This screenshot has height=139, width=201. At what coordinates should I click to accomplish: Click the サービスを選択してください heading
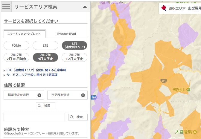point(31,21)
